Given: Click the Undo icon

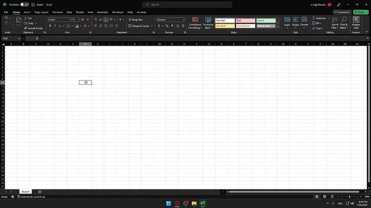Looking at the screenshot, I should coord(6,18).
